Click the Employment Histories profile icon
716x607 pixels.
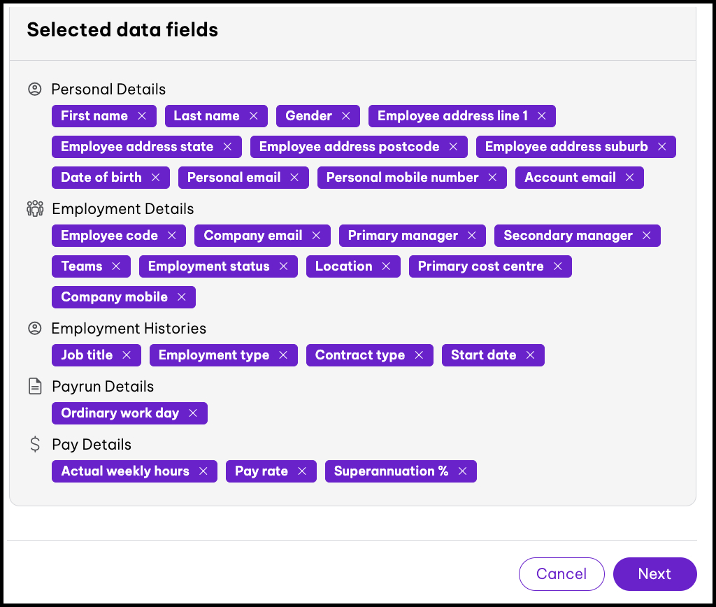[34, 328]
